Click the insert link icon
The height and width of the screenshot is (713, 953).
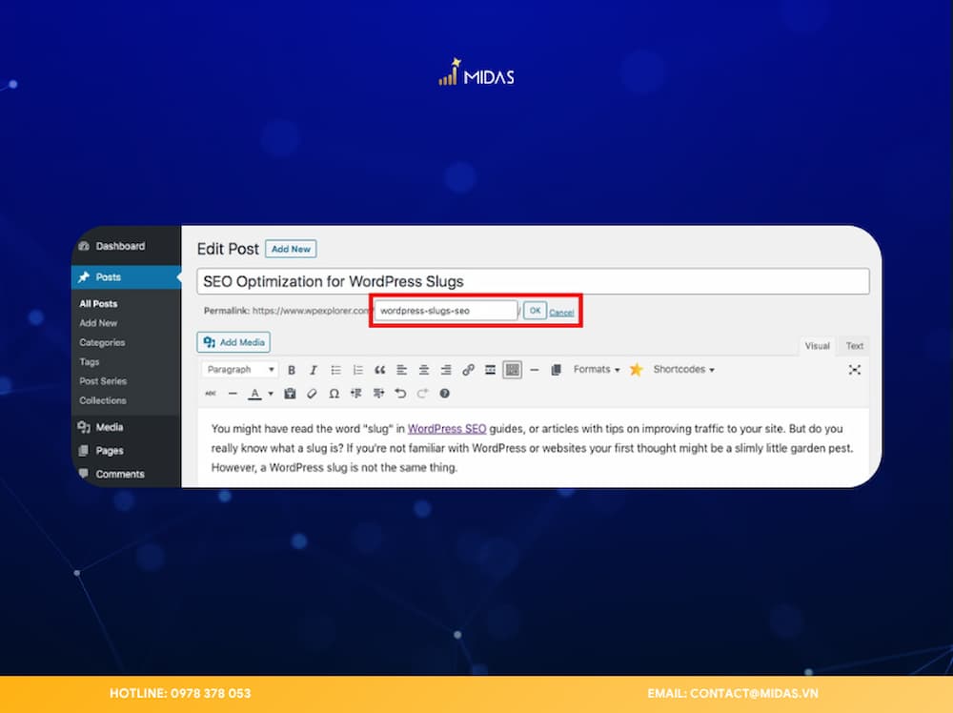point(468,370)
